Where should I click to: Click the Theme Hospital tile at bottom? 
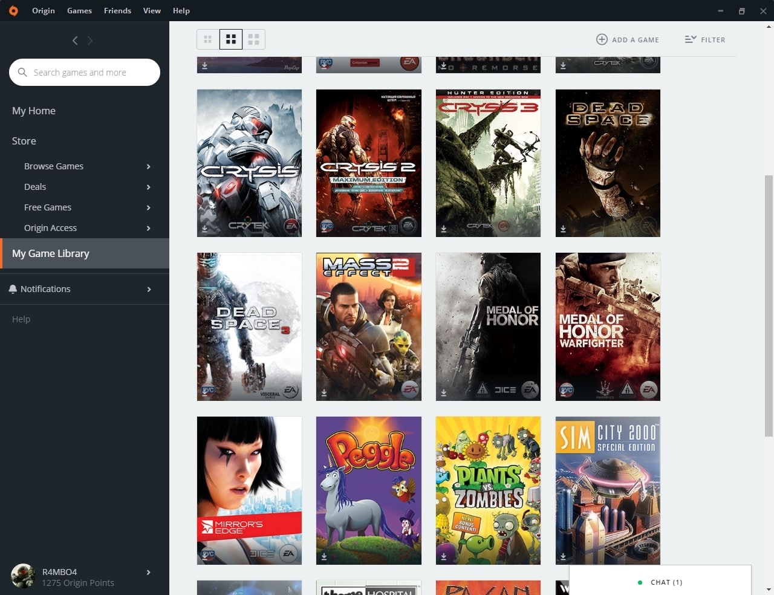click(x=369, y=588)
